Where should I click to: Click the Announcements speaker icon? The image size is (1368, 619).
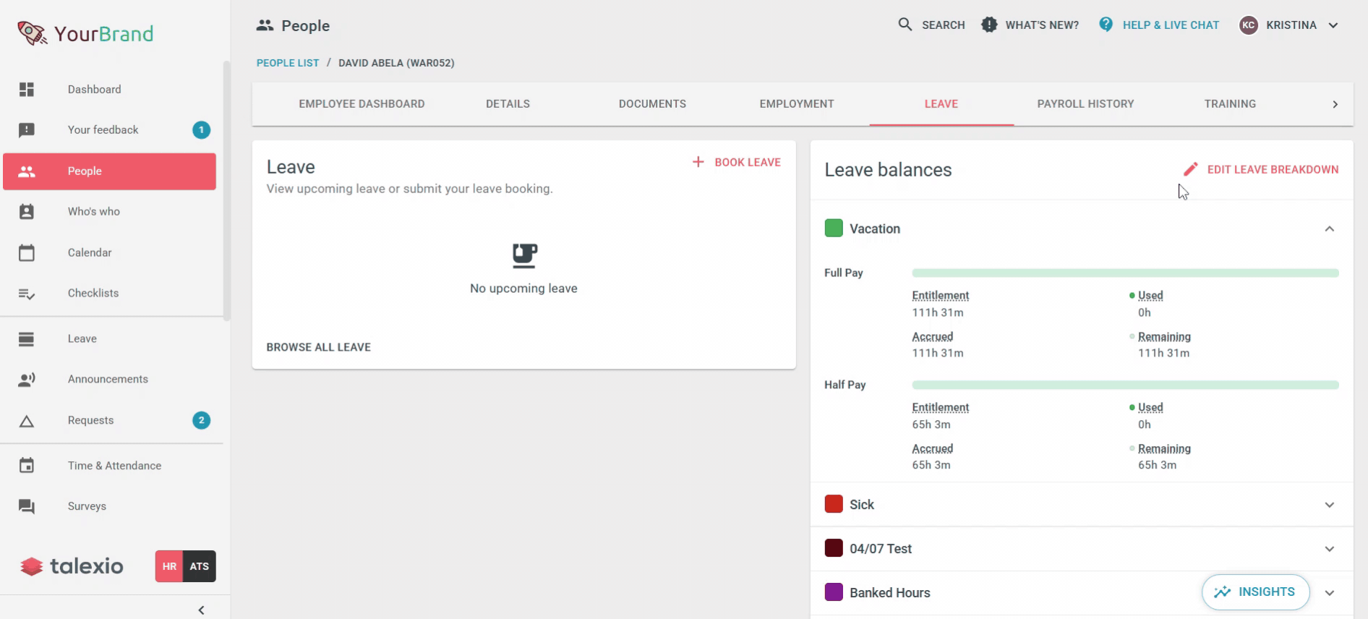(27, 380)
